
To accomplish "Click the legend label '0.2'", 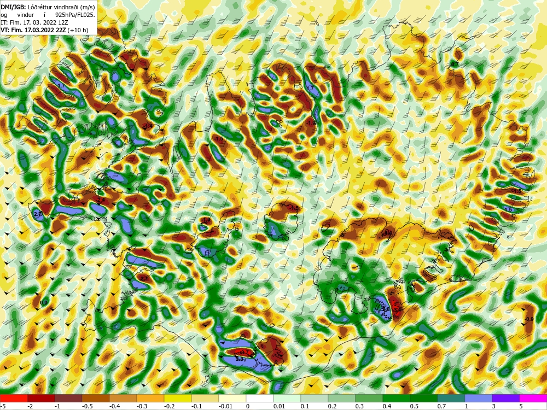I will point(332,406).
